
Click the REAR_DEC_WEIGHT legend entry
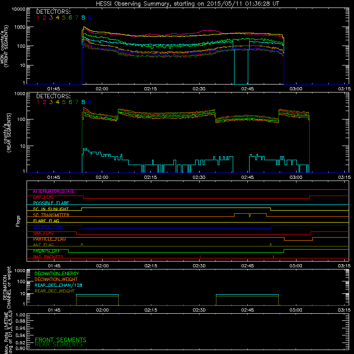click(x=54, y=291)
